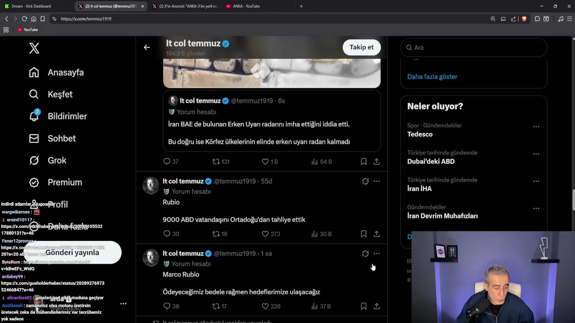The image size is (575, 323).
Task: Share the Erken Uyarı radar post
Action: tap(376, 161)
